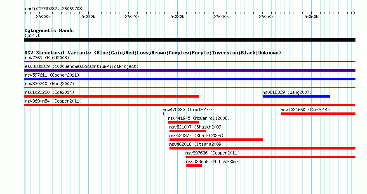Select the purple esv3380329 inversion bar
The width and height of the screenshot is (367, 194).
tap(190, 70)
